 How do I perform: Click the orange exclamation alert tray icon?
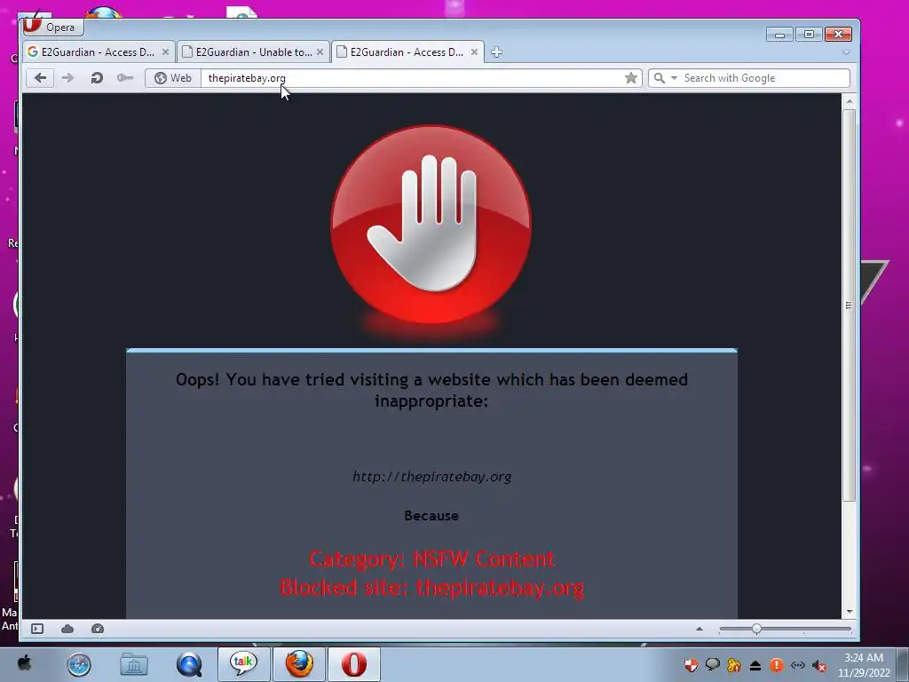click(x=777, y=665)
